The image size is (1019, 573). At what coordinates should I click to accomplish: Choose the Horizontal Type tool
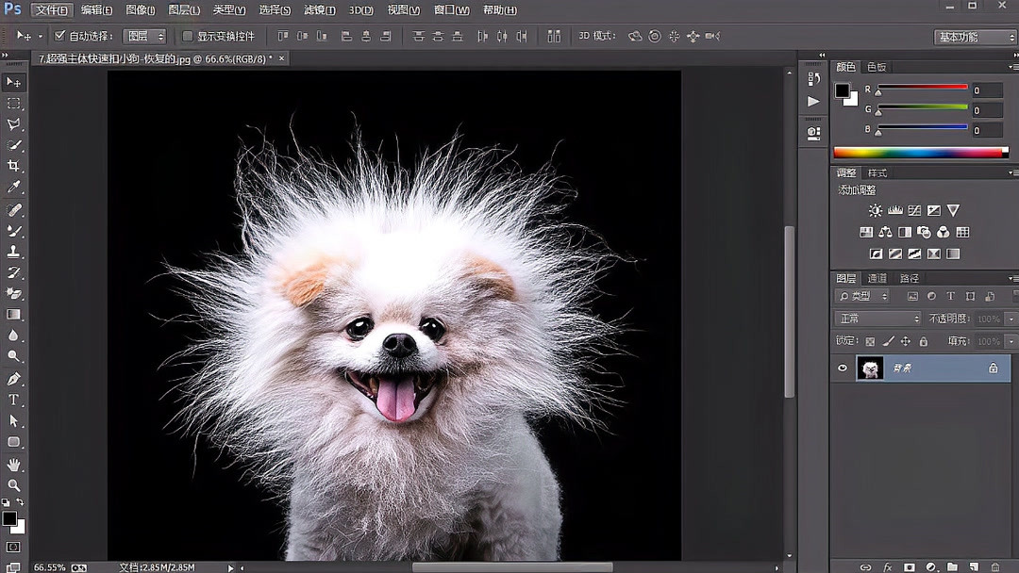[14, 400]
